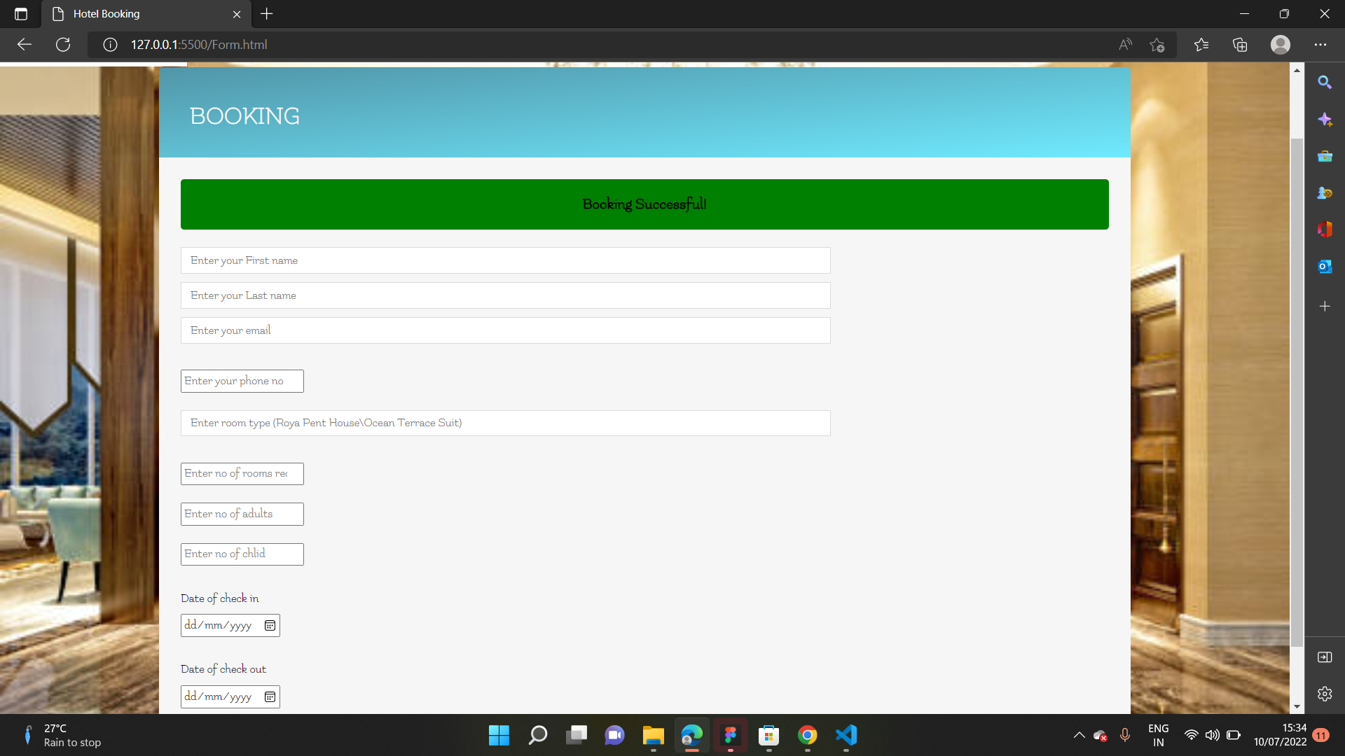Screen dimensions: 1345x756
Task: Open the check-in date picker
Action: tap(269, 625)
